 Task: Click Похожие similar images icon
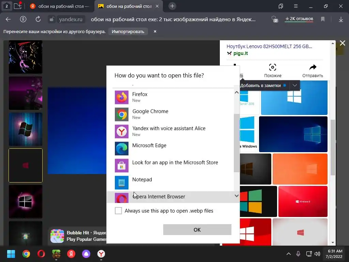pos(273,71)
